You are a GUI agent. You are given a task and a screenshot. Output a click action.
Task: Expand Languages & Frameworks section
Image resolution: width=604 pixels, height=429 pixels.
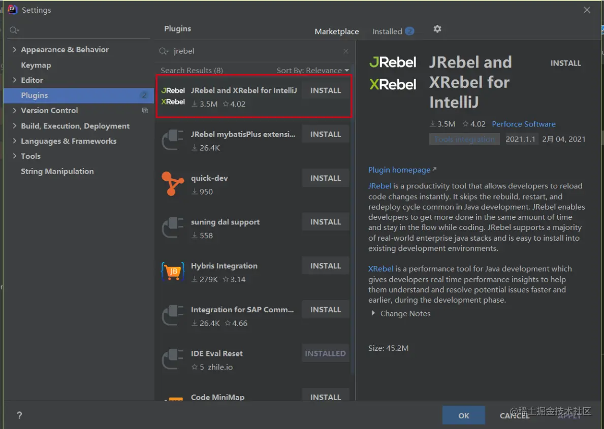[x=14, y=141]
